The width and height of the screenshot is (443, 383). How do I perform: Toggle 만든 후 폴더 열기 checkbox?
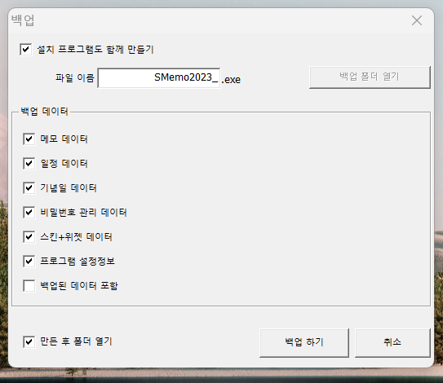(29, 341)
